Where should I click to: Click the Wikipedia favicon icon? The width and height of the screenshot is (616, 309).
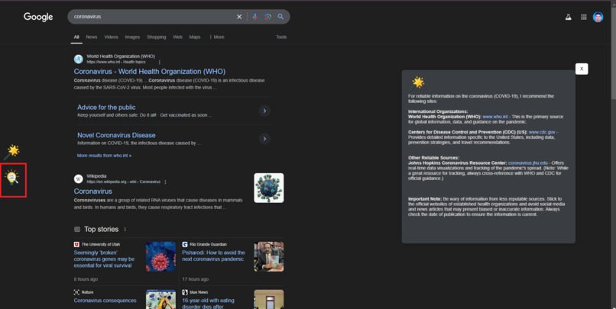pos(79,179)
